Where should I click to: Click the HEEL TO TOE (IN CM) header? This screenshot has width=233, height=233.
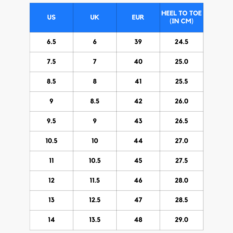(x=181, y=17)
